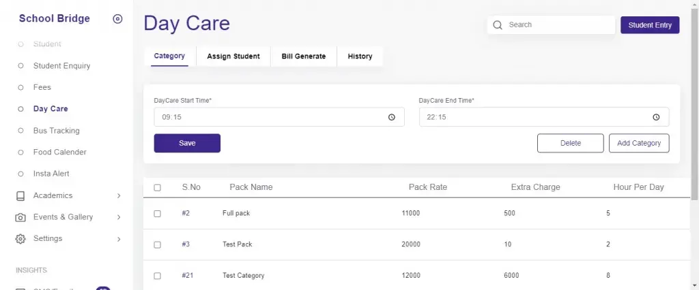699x290 pixels.
Task: Click pack rate value 12000
Action: [x=411, y=276]
